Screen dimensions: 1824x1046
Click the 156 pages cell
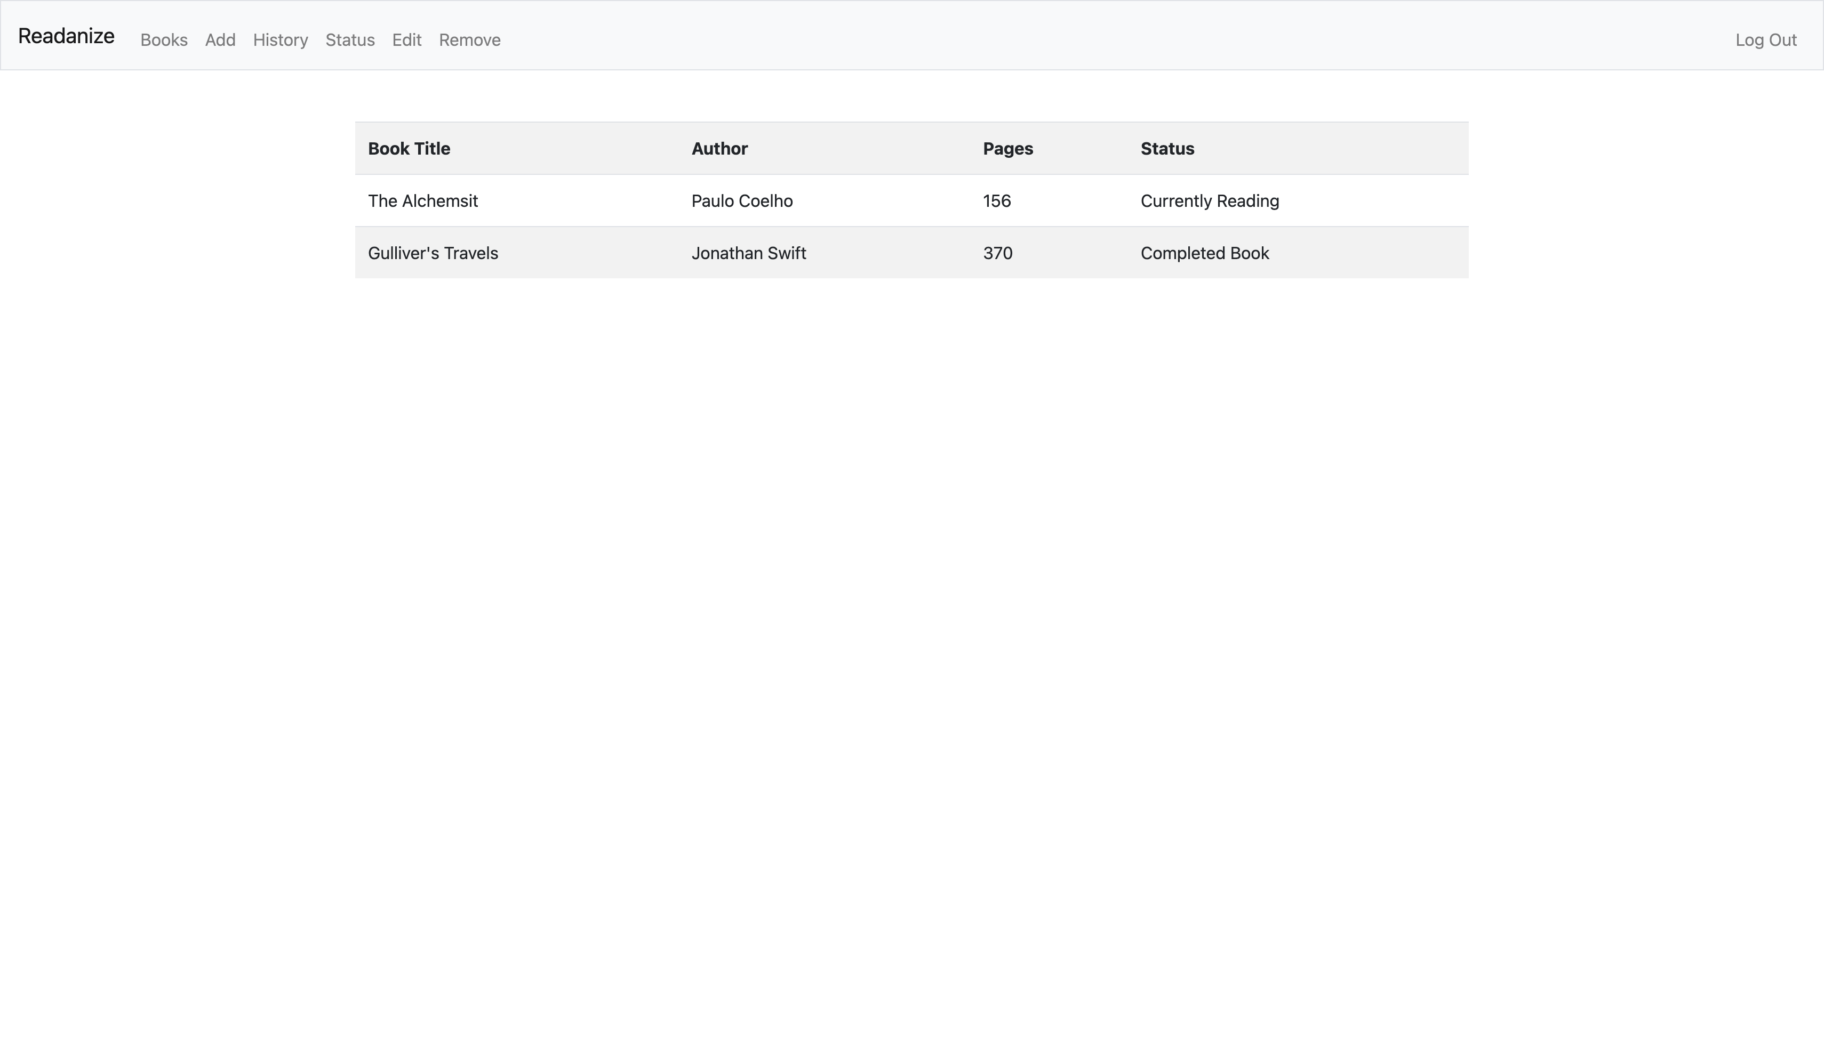pyautogui.click(x=997, y=201)
